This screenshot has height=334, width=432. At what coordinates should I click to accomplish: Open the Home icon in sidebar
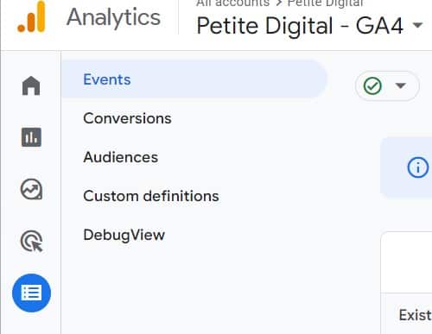(x=31, y=85)
